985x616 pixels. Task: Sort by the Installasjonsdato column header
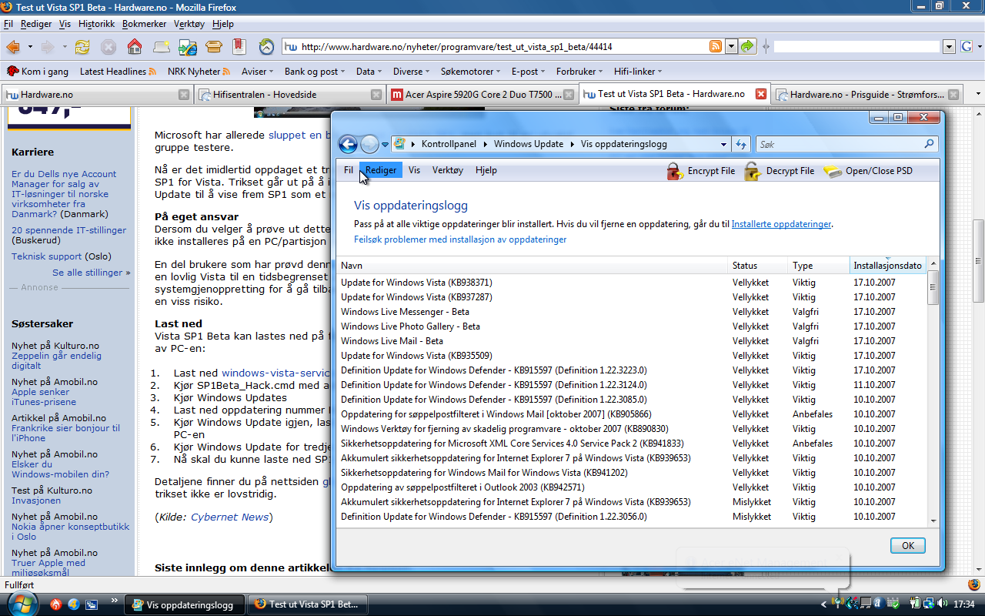(887, 266)
